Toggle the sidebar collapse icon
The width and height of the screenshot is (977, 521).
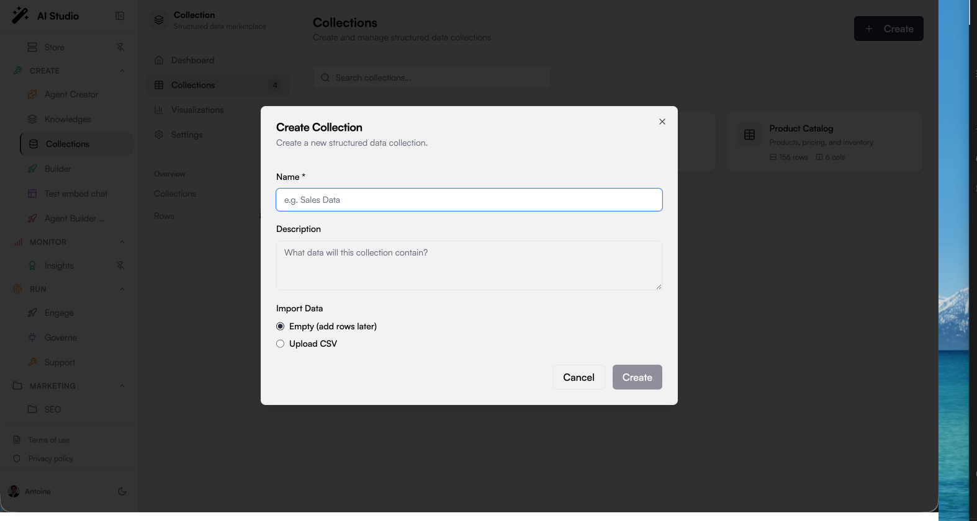coord(120,16)
